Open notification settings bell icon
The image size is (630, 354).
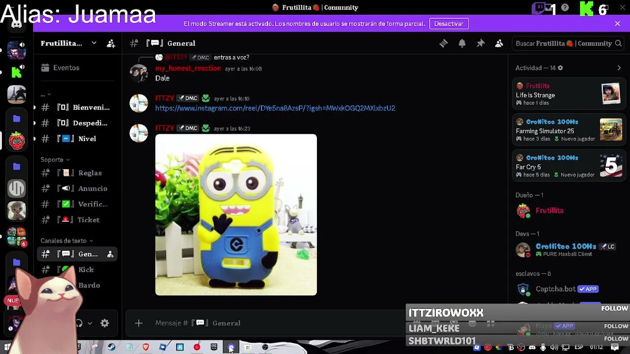[x=462, y=43]
